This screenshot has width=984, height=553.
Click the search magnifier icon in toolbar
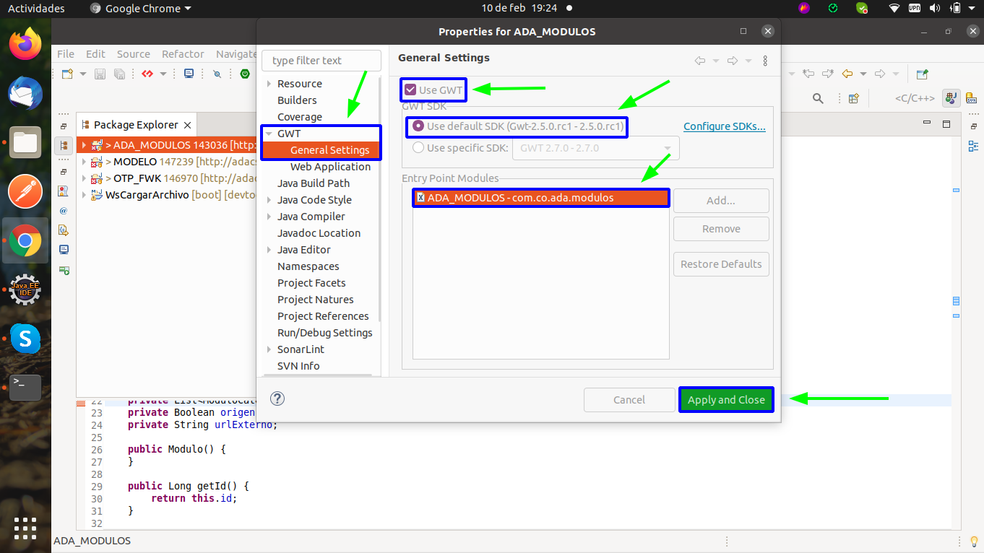pyautogui.click(x=818, y=98)
